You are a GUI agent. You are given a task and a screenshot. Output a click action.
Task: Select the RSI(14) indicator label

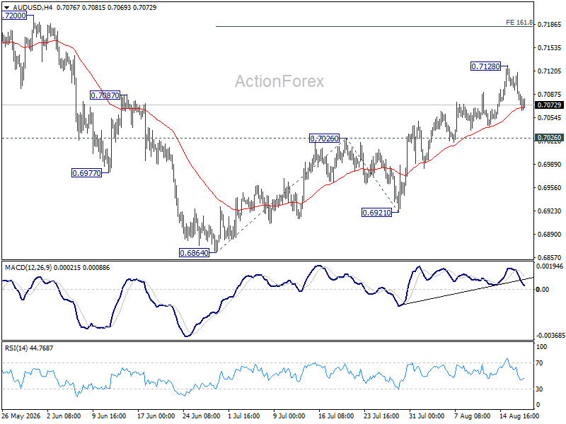(14, 348)
